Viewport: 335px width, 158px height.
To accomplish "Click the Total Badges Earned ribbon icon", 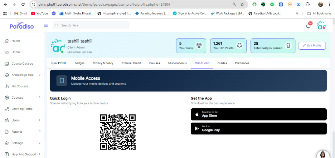I will pos(288,46).
